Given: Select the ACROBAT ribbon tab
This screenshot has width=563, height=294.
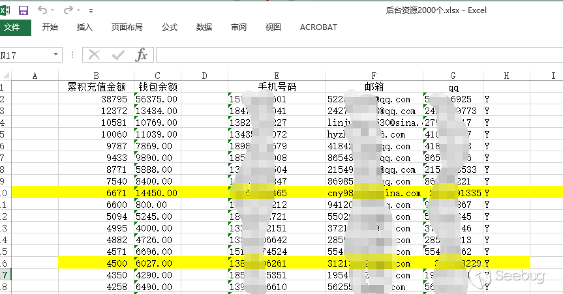Looking at the screenshot, I should [318, 27].
